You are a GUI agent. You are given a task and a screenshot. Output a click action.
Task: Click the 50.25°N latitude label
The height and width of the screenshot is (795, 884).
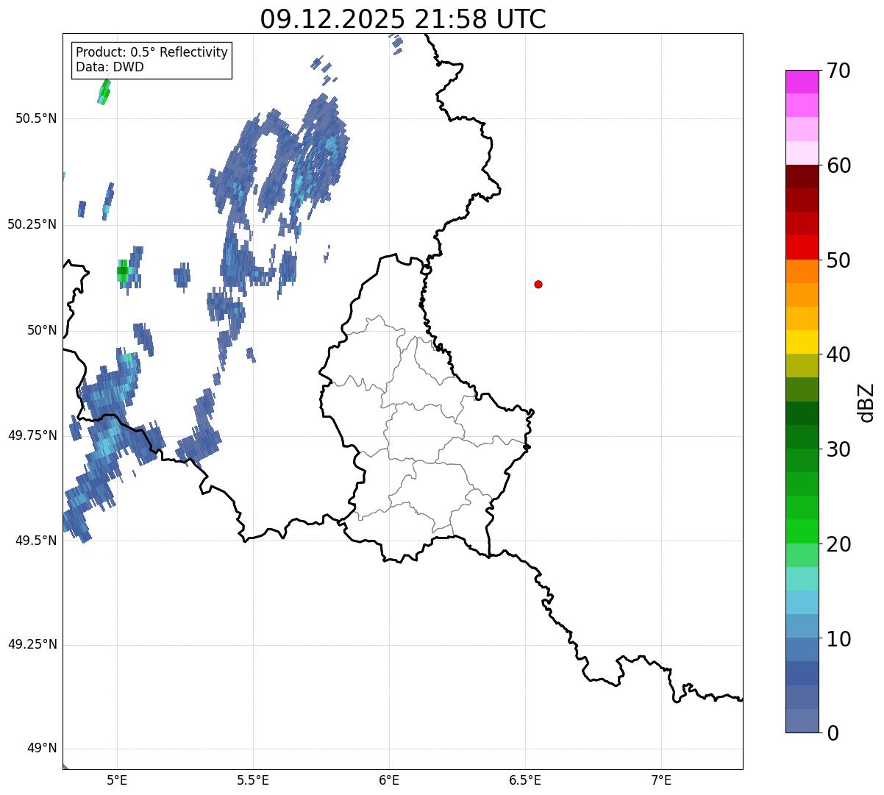[32, 224]
